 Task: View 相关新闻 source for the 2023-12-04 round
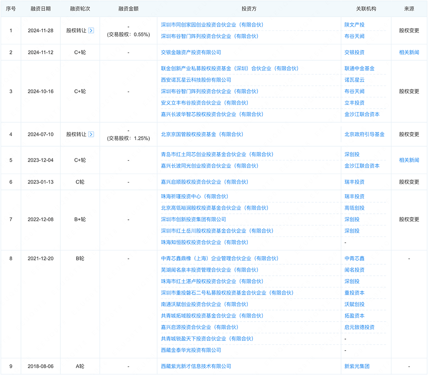409,160
